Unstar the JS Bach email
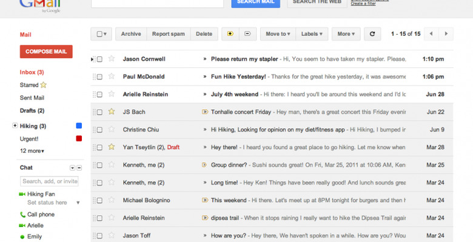Viewport: 473px width, 242px height. 112,112
